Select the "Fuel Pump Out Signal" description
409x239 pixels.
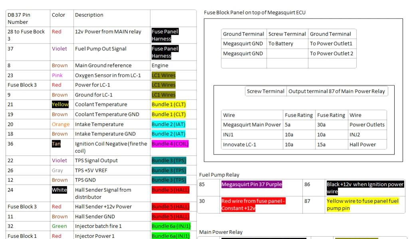coord(101,49)
